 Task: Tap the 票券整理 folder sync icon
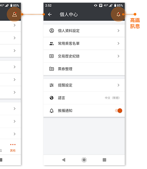[52, 69]
